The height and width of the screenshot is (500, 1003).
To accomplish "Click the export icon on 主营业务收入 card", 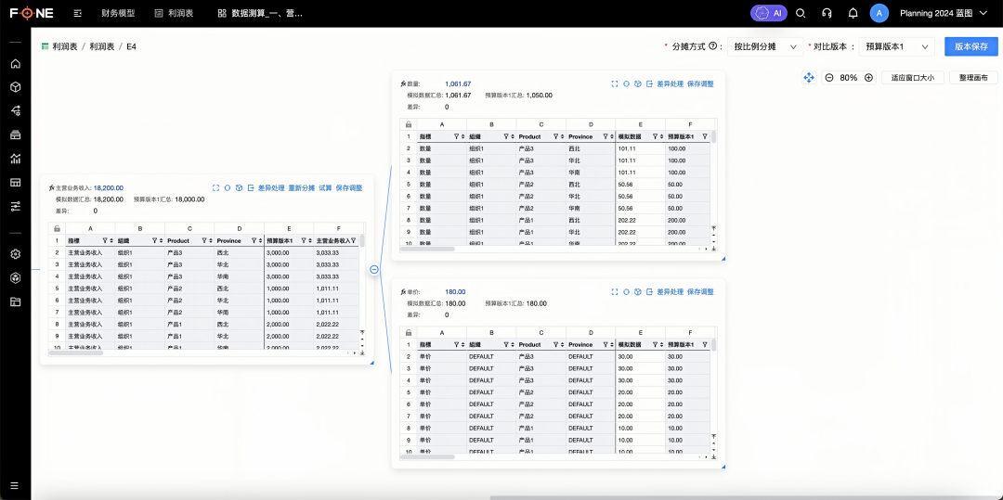I will pos(250,187).
